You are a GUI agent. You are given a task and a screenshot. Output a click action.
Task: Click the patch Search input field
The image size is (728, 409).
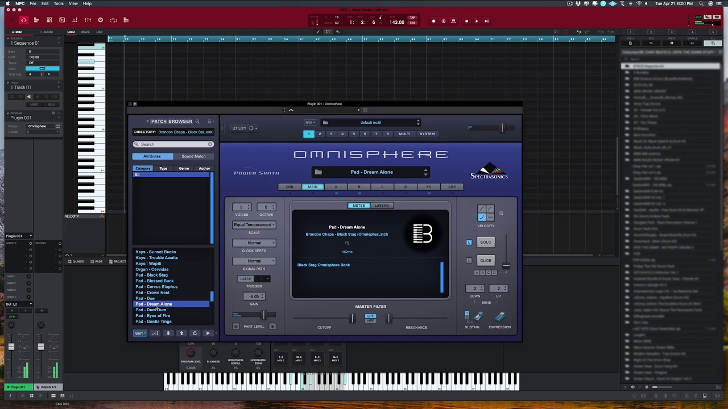(x=173, y=144)
